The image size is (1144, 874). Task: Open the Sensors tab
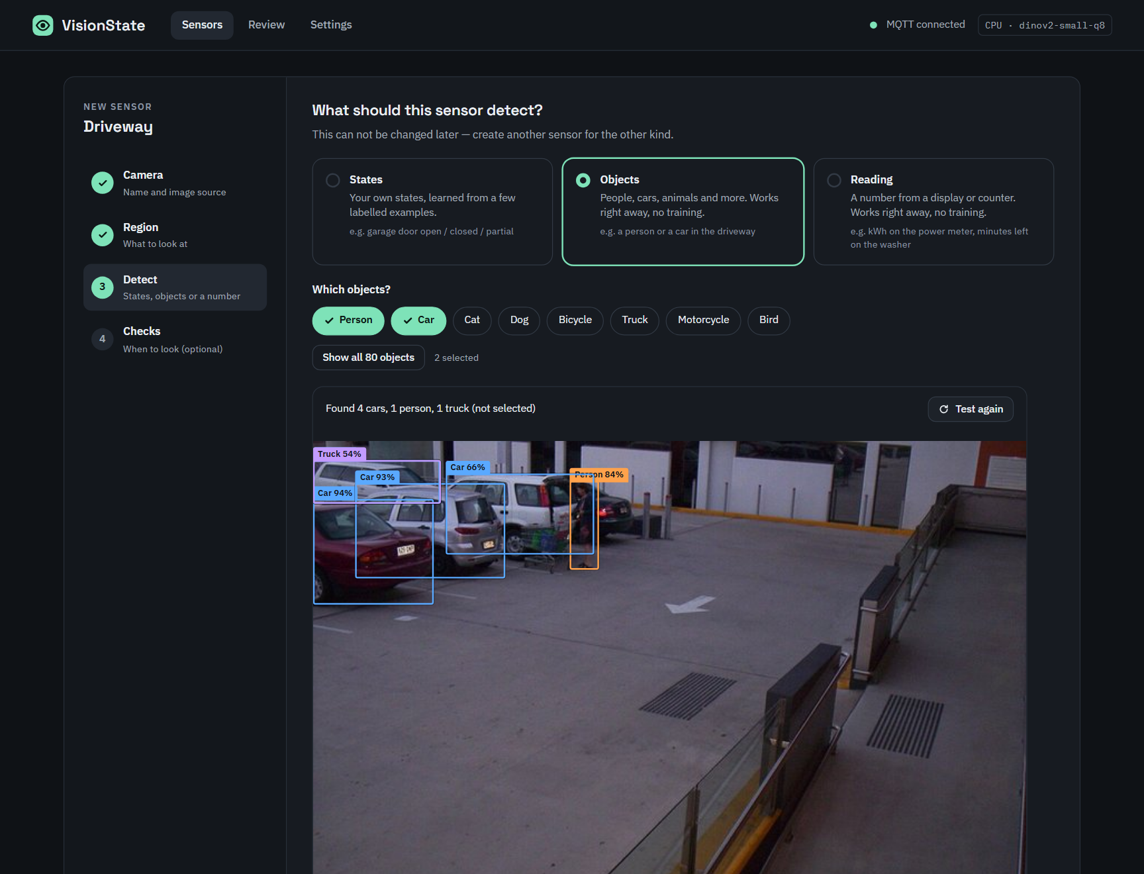click(202, 25)
